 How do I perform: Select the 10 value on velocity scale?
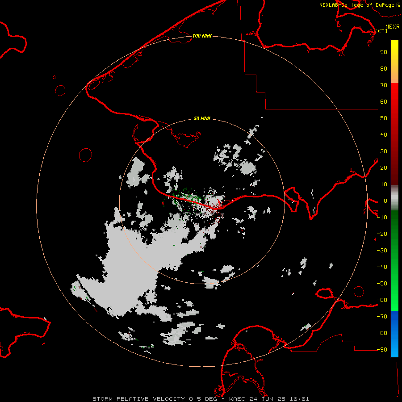click(384, 184)
